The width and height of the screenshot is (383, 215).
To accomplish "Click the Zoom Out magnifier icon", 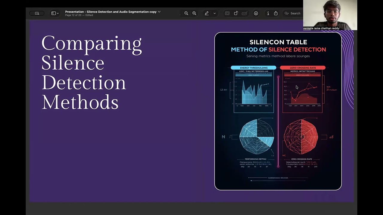I will click(186, 13).
